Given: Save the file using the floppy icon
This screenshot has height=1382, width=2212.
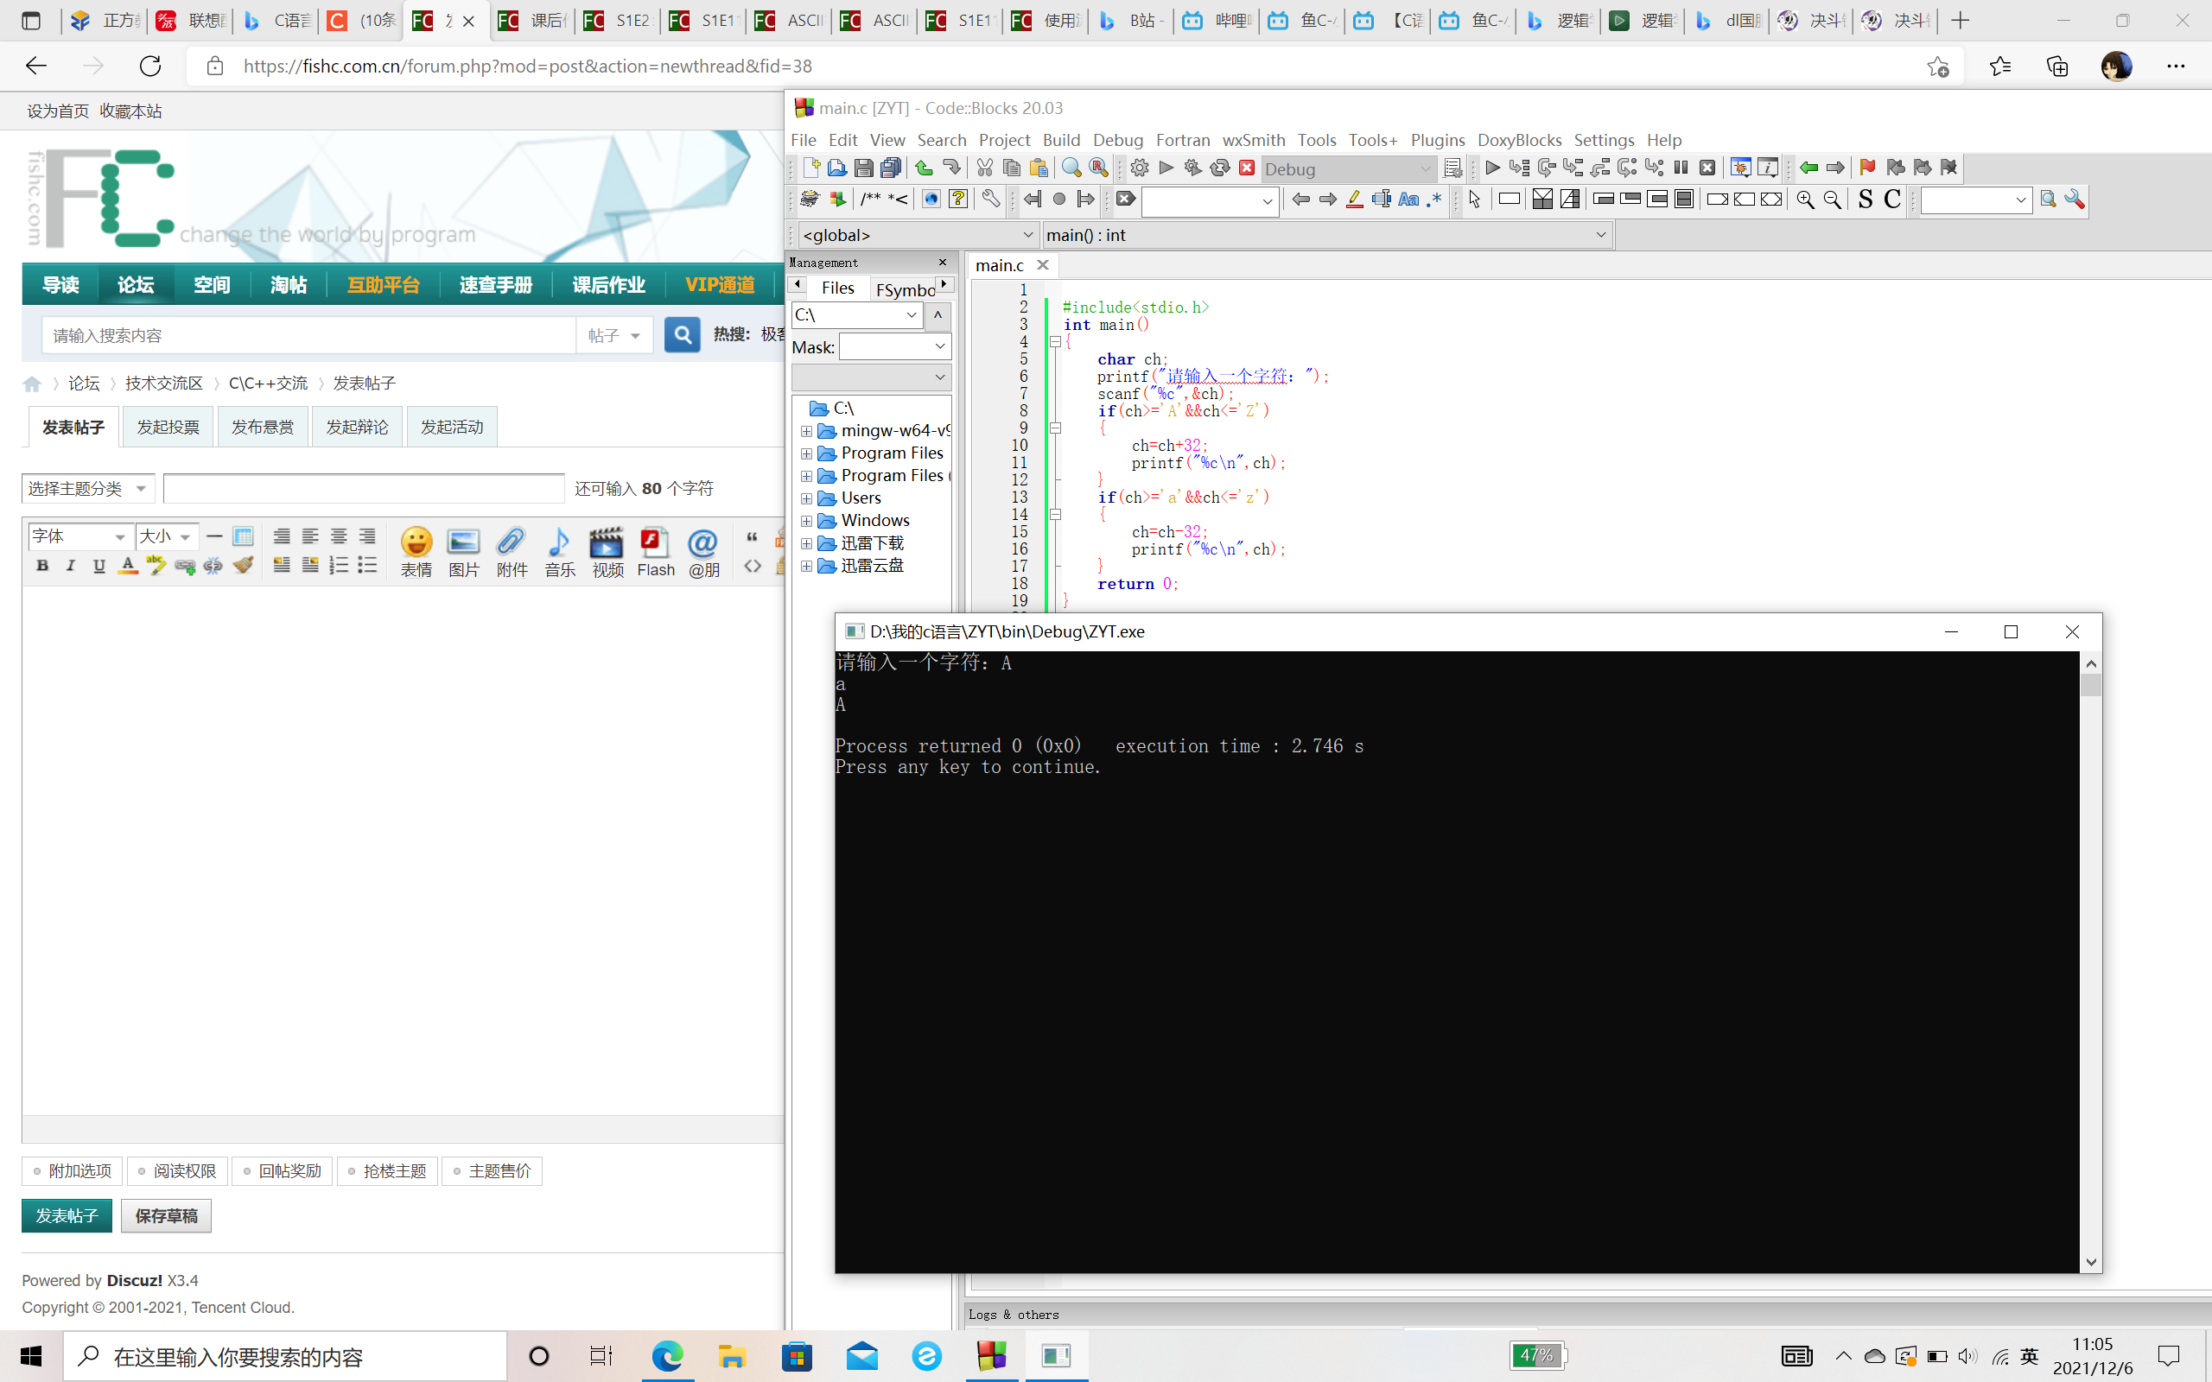Looking at the screenshot, I should tap(864, 168).
